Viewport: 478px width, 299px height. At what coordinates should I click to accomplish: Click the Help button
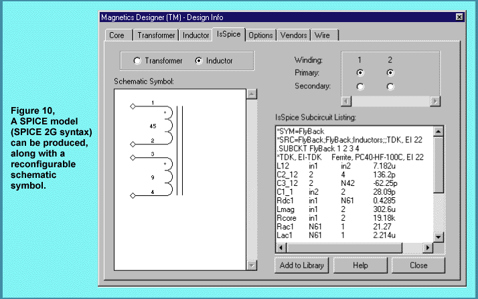[x=361, y=265]
